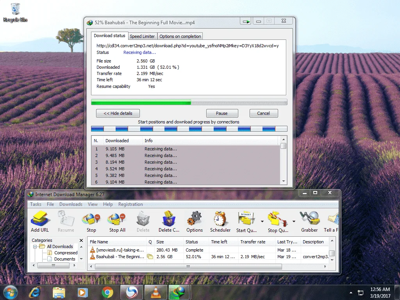The image size is (400, 300).
Task: Click the Delete Completed toolbar icon
Action: pyautogui.click(x=169, y=221)
